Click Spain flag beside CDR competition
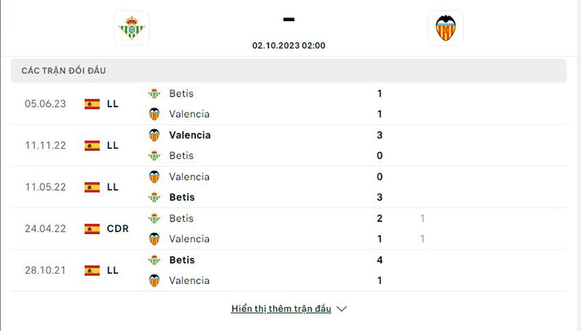Viewport: 581px width, 331px height. [92, 229]
